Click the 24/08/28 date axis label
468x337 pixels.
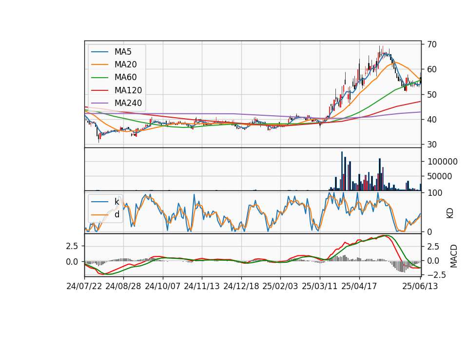123,286
